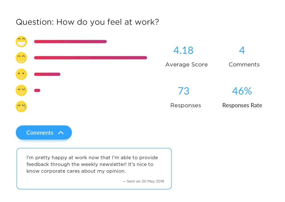Click the top rating's response bar
The height and width of the screenshot is (202, 285).
tap(70, 41)
